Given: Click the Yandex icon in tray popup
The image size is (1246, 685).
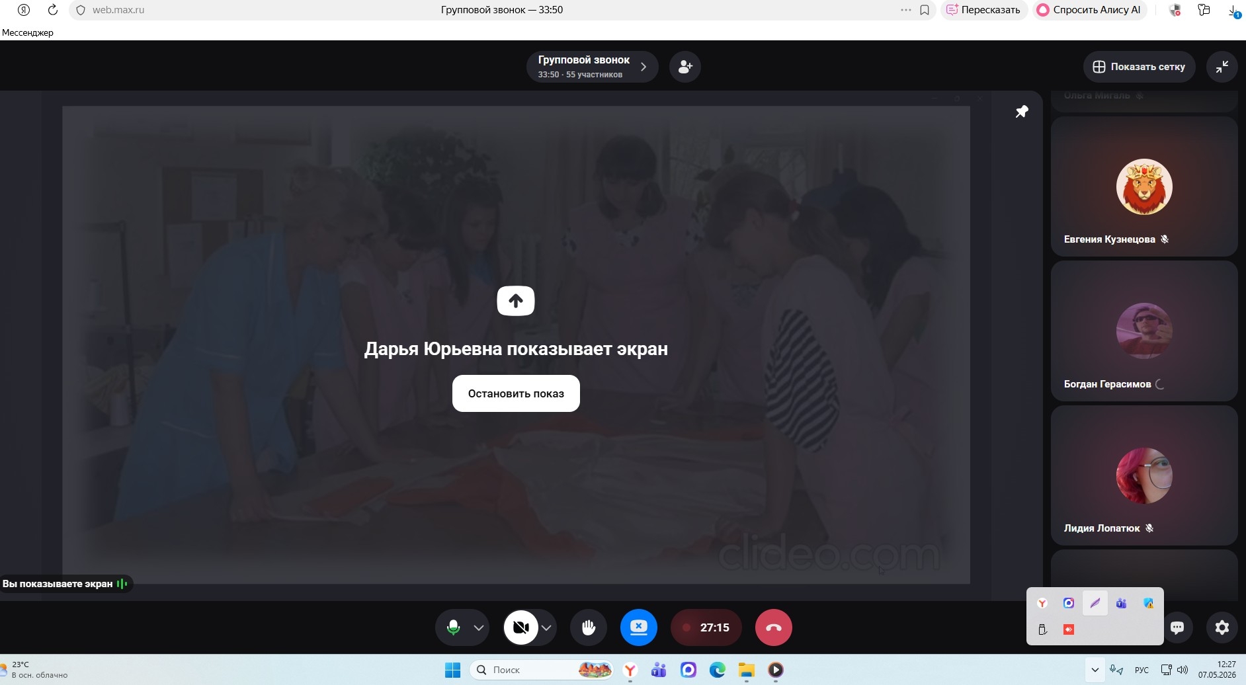Looking at the screenshot, I should click(x=1042, y=603).
